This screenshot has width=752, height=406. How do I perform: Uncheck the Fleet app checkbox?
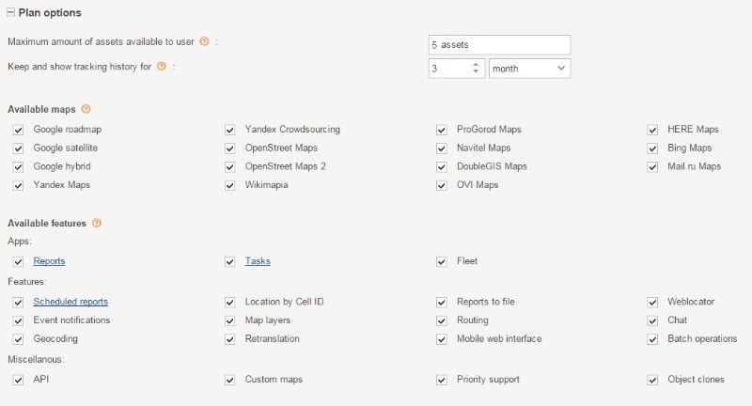pos(442,261)
